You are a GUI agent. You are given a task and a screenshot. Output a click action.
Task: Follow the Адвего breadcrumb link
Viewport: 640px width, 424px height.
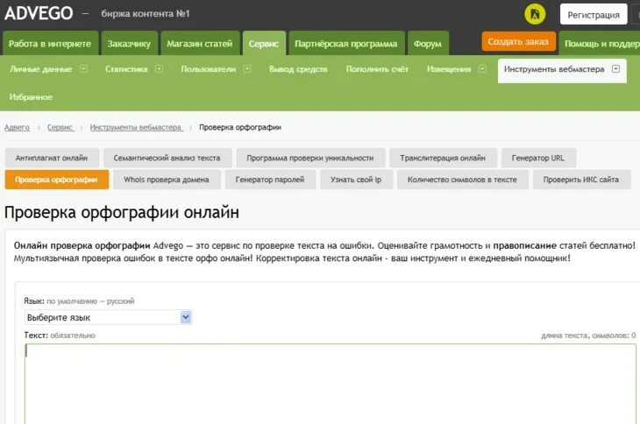point(17,127)
